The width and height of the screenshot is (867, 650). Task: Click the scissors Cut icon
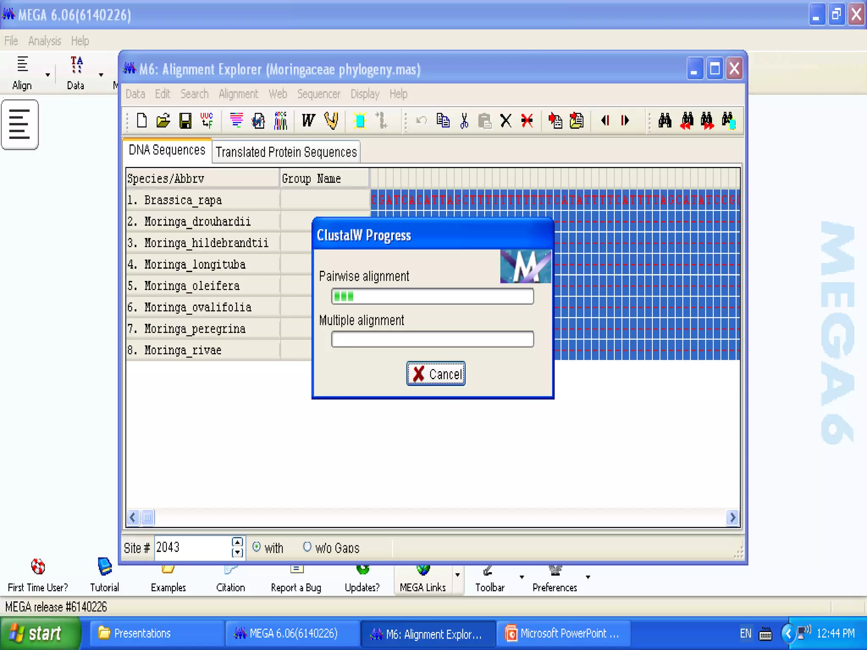point(464,121)
